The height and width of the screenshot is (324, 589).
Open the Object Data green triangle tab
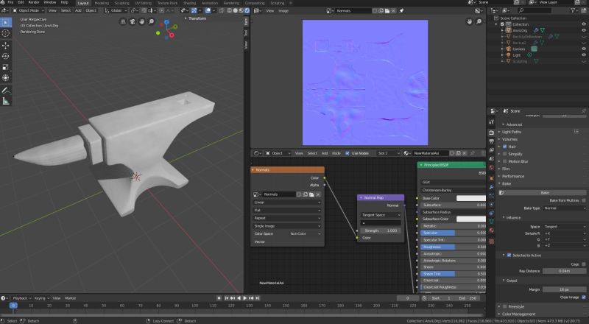pyautogui.click(x=491, y=222)
